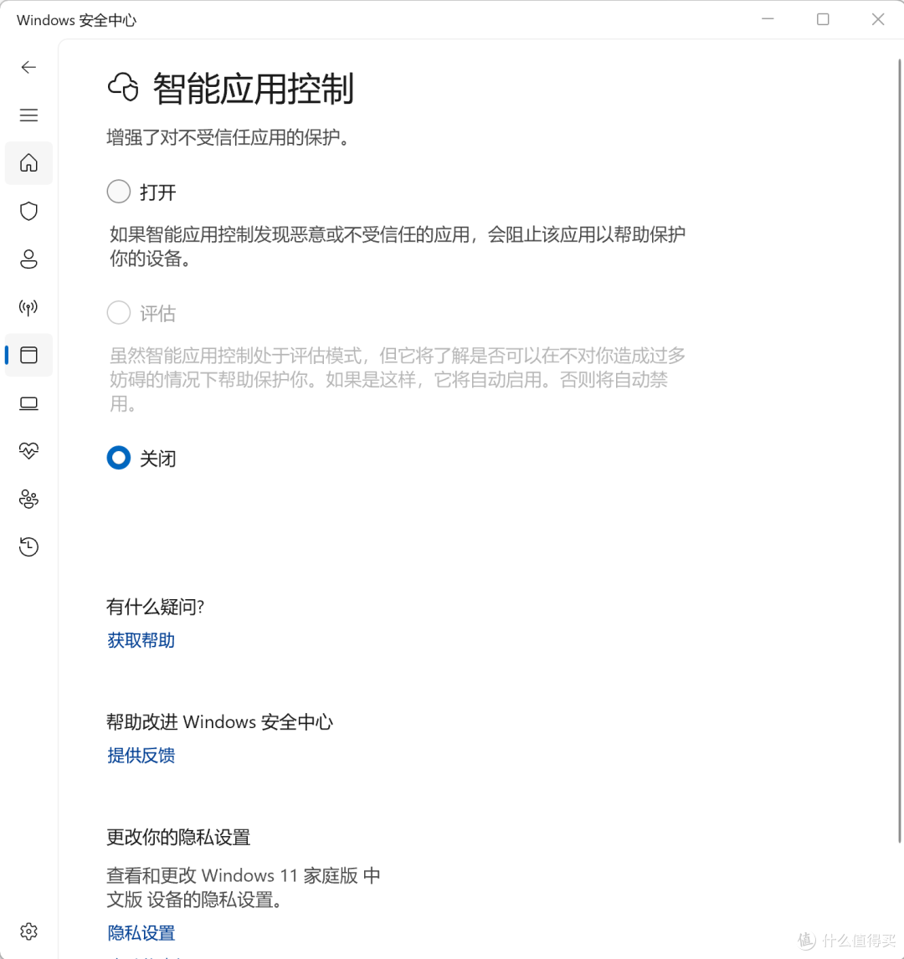Open the 隐私设置 link

(141, 933)
